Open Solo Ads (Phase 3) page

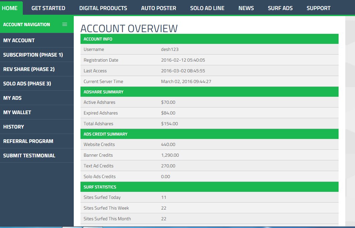point(28,83)
